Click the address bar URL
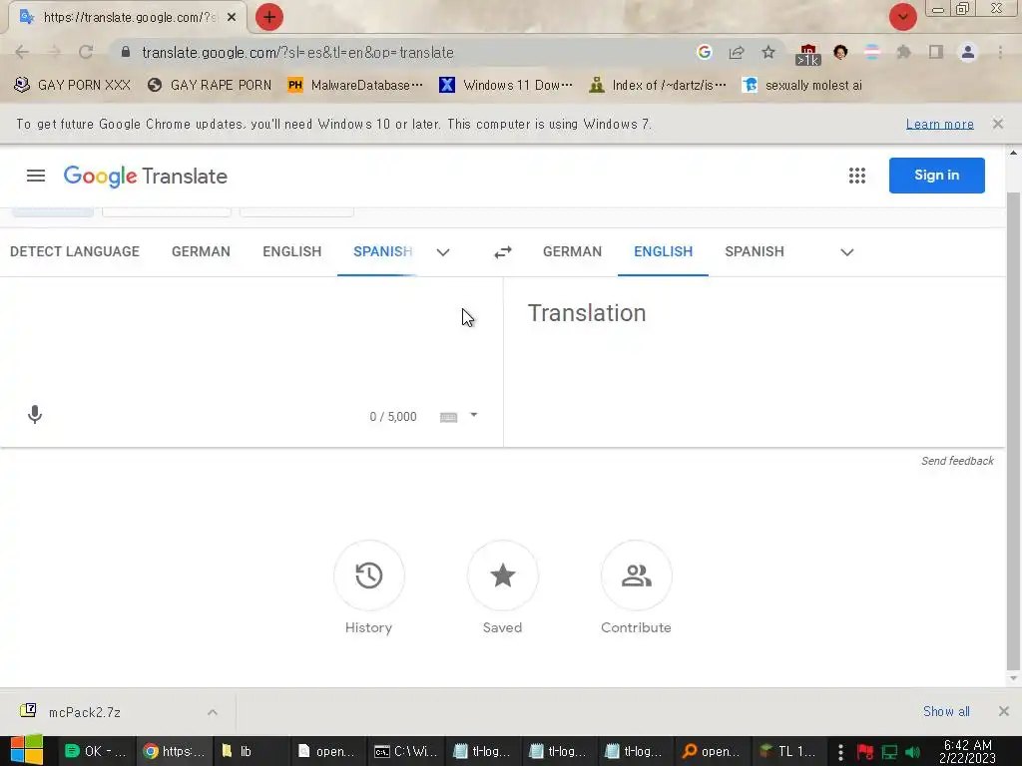 pos(297,52)
